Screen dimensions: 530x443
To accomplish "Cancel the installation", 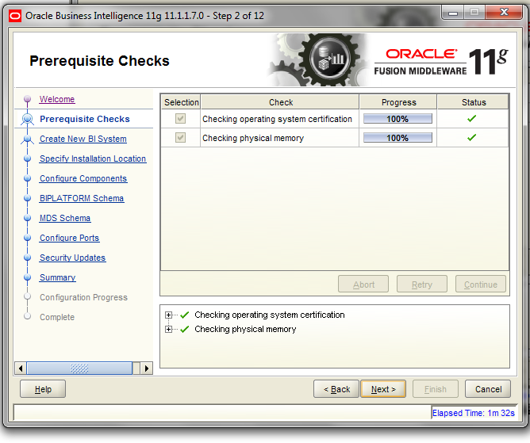I will pos(488,389).
